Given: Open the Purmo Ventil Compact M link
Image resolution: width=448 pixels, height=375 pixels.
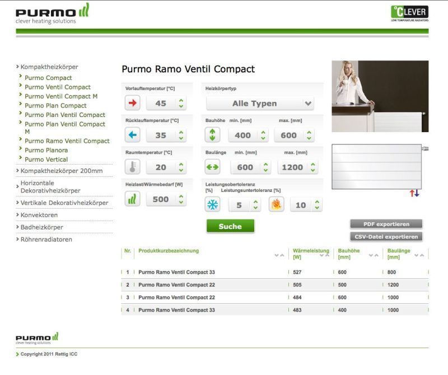Looking at the screenshot, I should (x=61, y=96).
